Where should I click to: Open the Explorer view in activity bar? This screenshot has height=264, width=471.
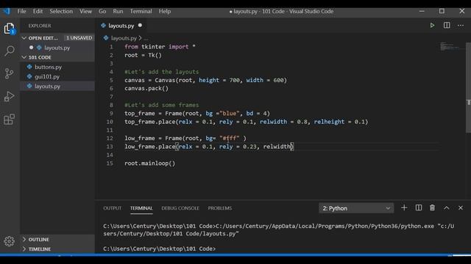10,29
